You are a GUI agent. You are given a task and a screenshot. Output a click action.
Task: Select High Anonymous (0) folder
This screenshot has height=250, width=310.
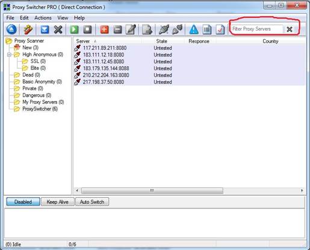click(x=43, y=55)
